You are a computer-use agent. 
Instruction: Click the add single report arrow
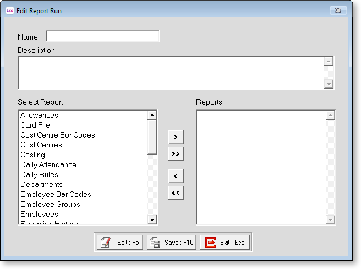pyautogui.click(x=176, y=136)
